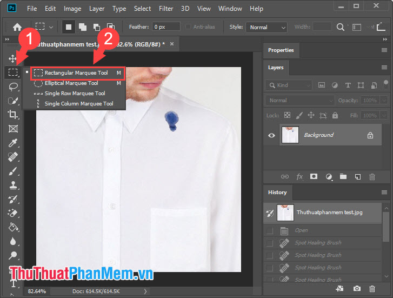Click Create new layer icon
Image resolution: width=393 pixels, height=298 pixels.
(358, 177)
